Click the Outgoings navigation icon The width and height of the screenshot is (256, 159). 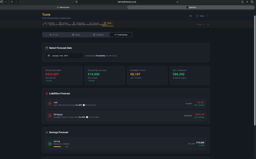pyautogui.click(x=74, y=23)
